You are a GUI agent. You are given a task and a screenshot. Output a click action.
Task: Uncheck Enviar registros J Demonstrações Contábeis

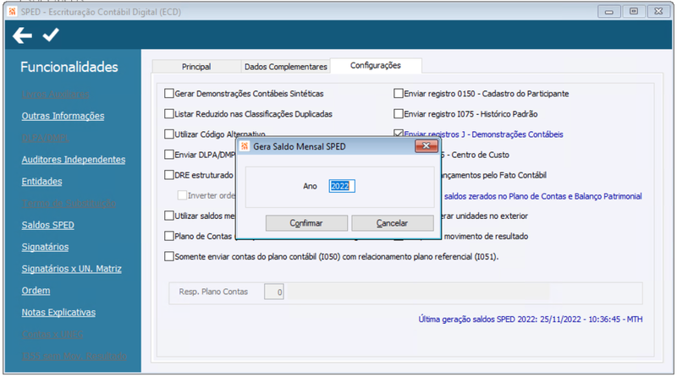(399, 134)
